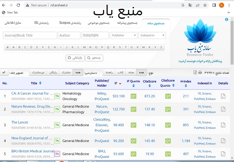Viewport: 234px width, 162px height.
Task: Open the Publisher dropdown
Action: click(x=124, y=36)
